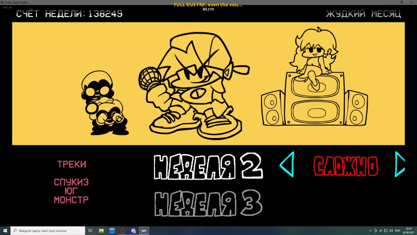
Task: Select the НЕДЕЛЯ 3 week entry
Action: click(x=207, y=203)
